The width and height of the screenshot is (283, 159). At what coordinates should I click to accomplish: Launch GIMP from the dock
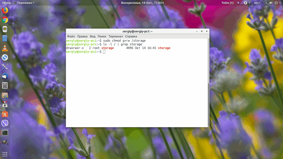4,142
